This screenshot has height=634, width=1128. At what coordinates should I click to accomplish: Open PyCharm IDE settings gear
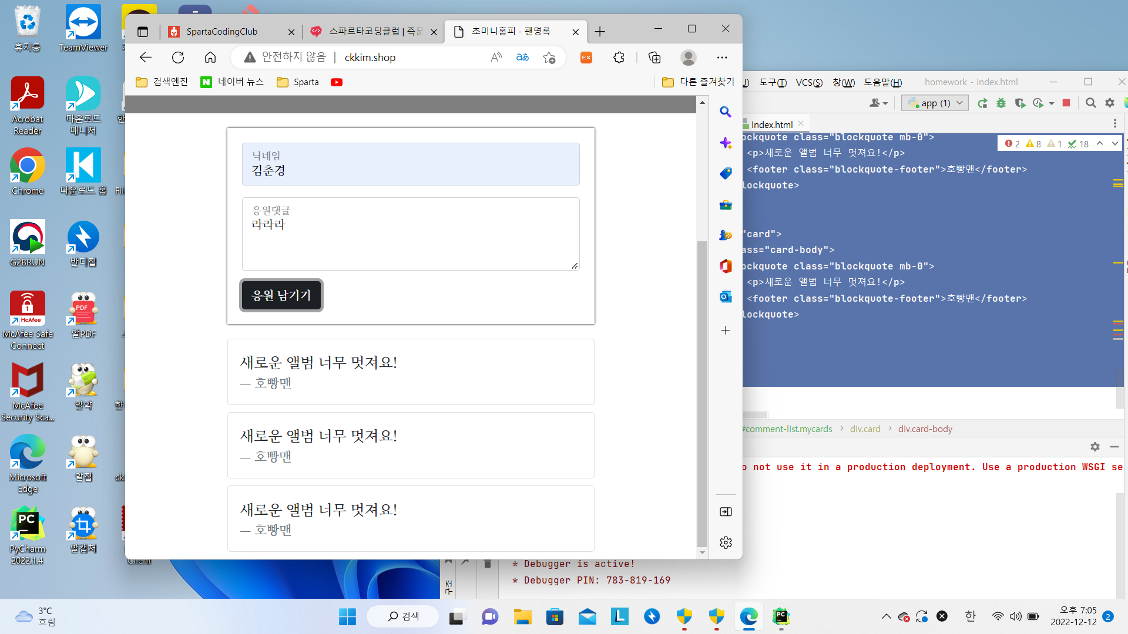[1110, 103]
